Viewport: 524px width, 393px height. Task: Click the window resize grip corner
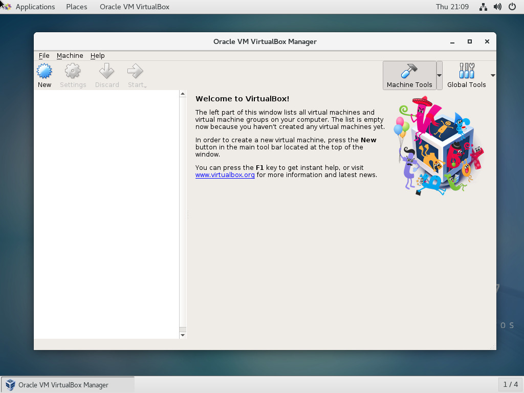(x=493, y=346)
